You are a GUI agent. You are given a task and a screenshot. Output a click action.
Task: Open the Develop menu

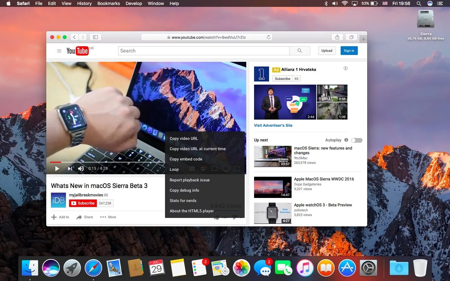click(134, 3)
